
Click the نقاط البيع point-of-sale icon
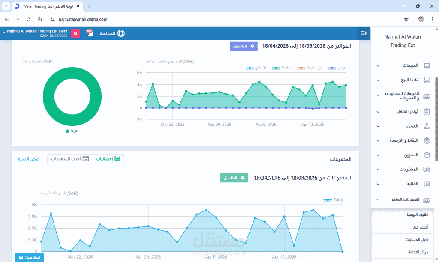(427, 80)
